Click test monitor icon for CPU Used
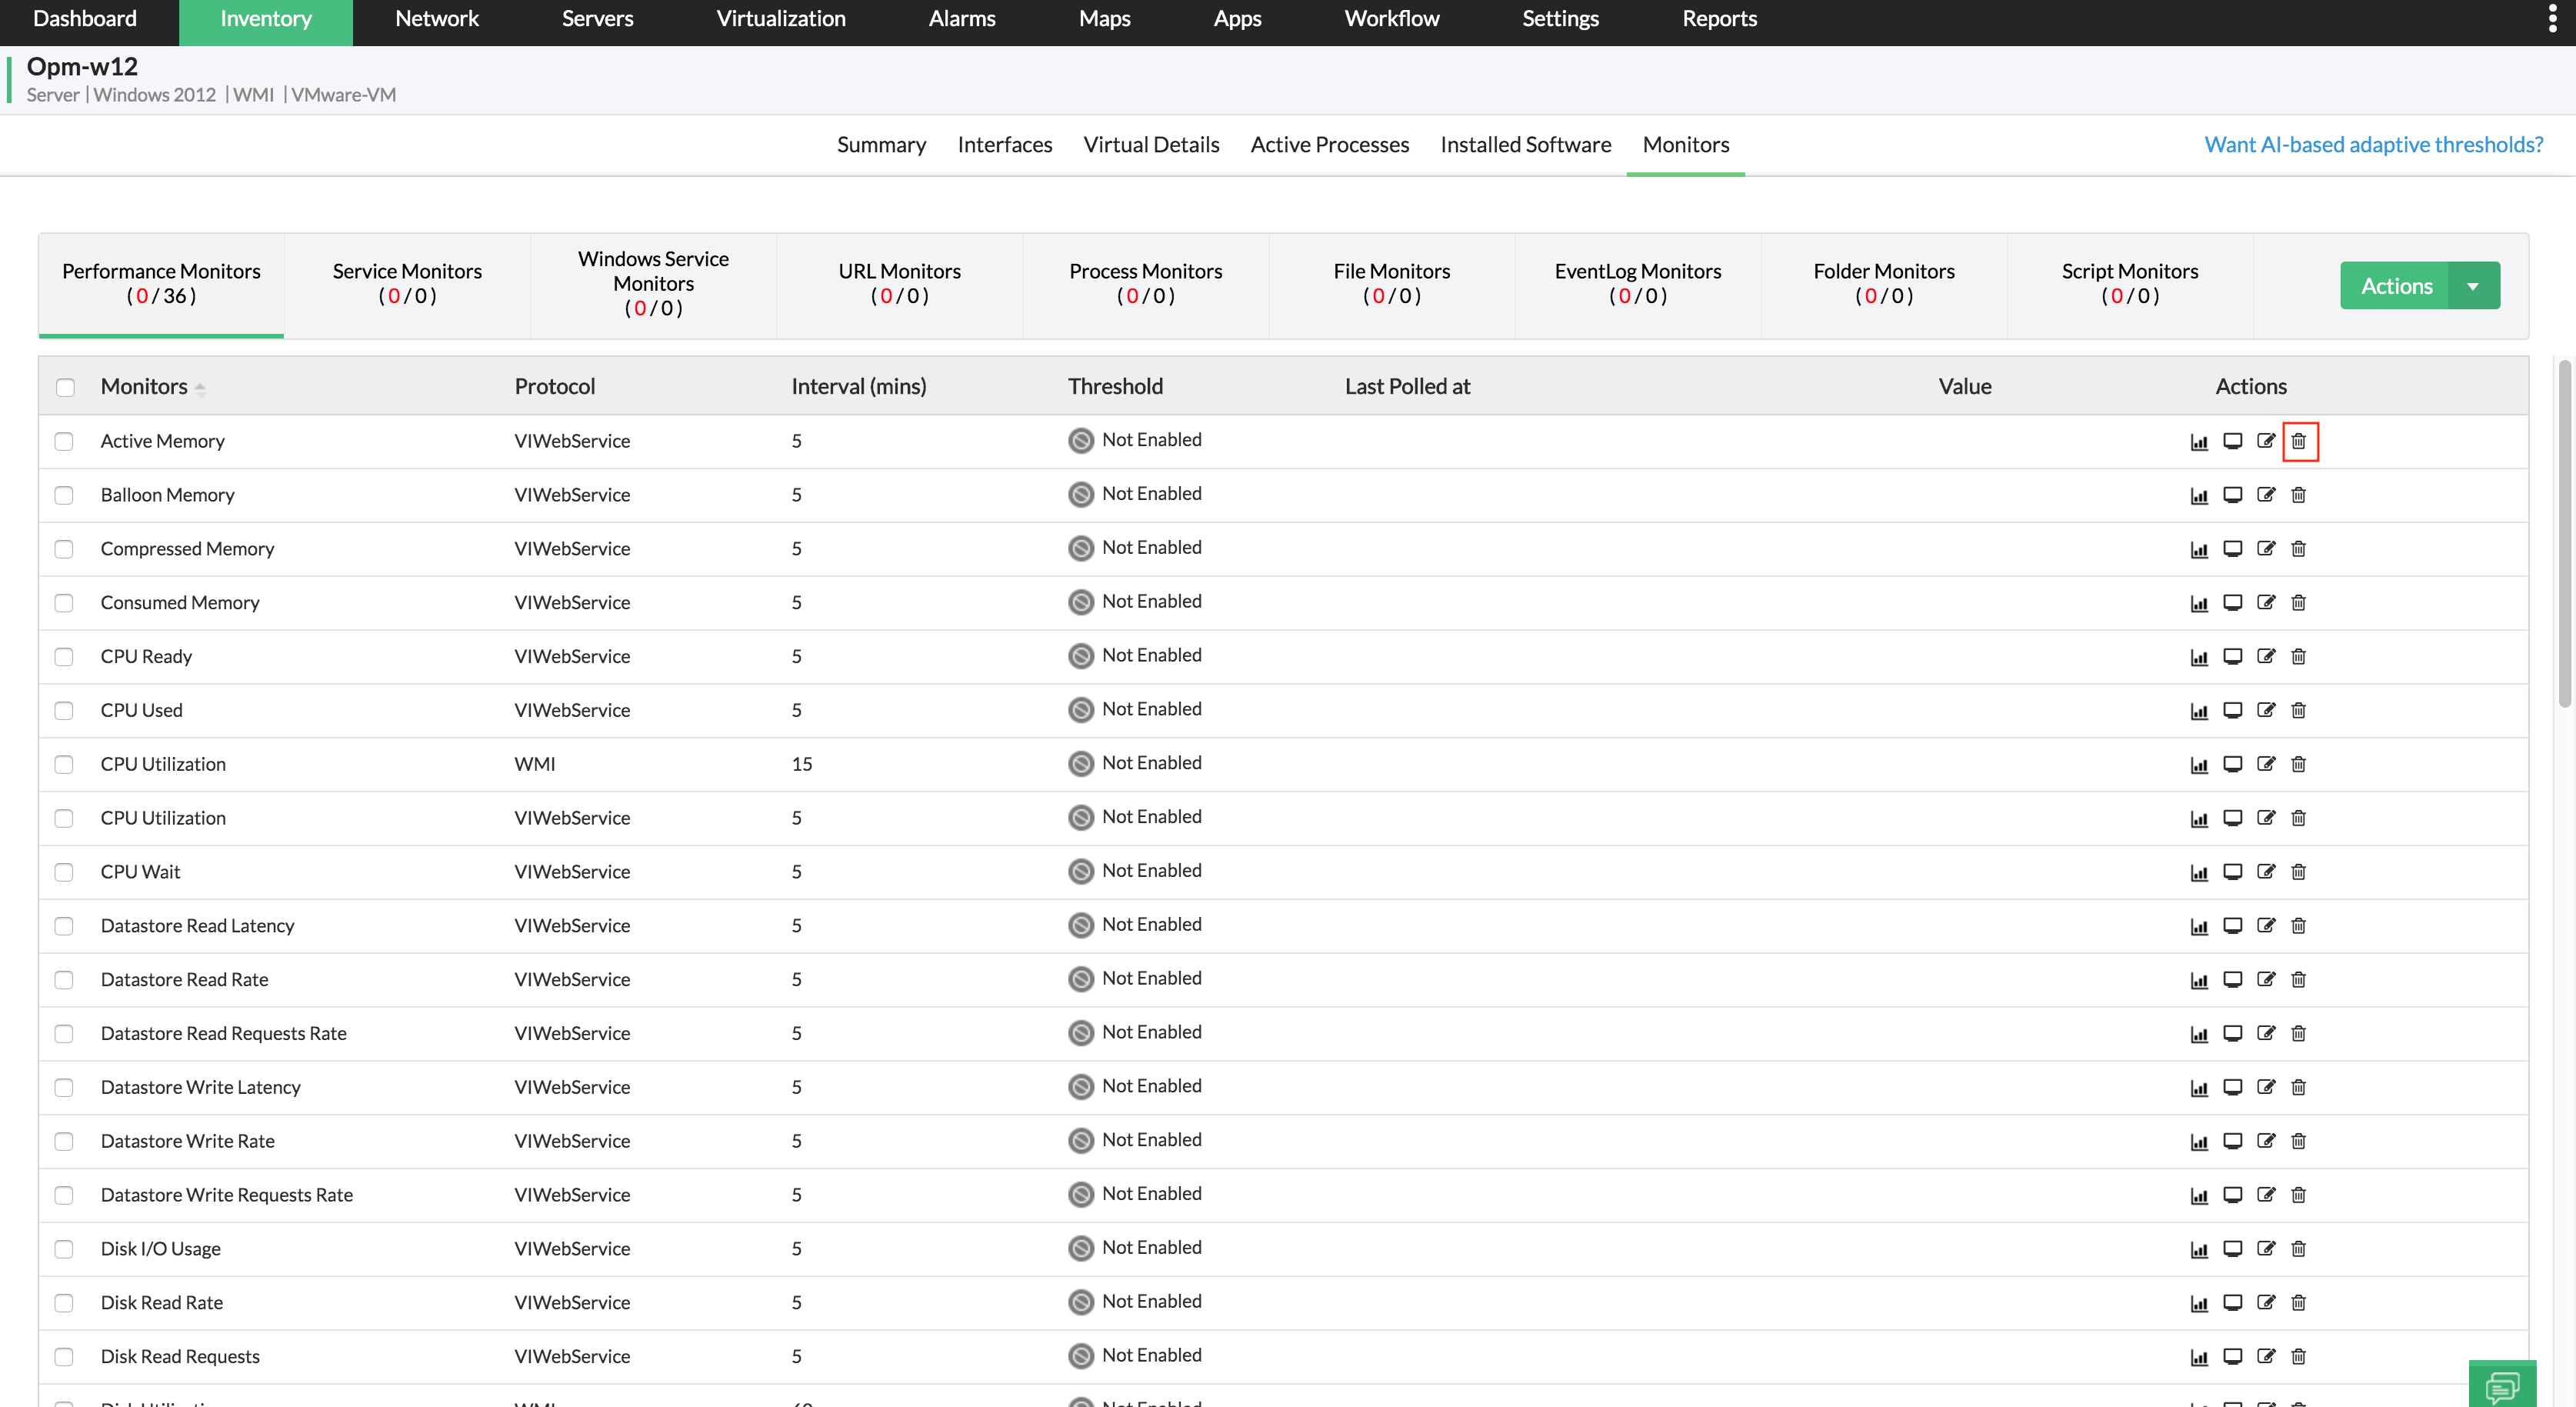2576x1407 pixels. (x=2232, y=710)
